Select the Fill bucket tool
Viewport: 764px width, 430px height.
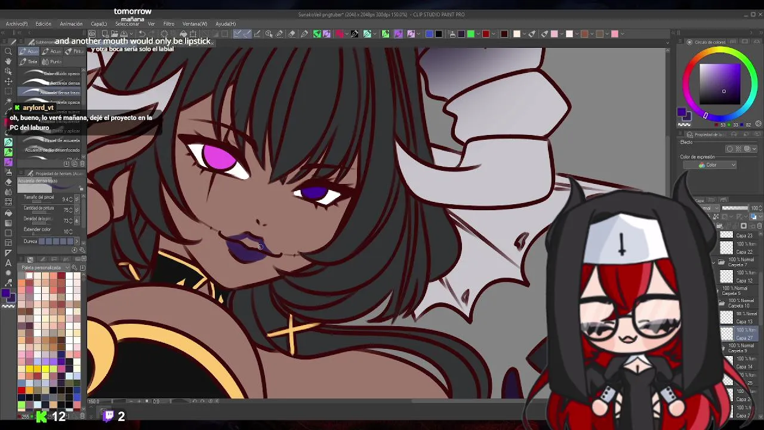(x=8, y=213)
